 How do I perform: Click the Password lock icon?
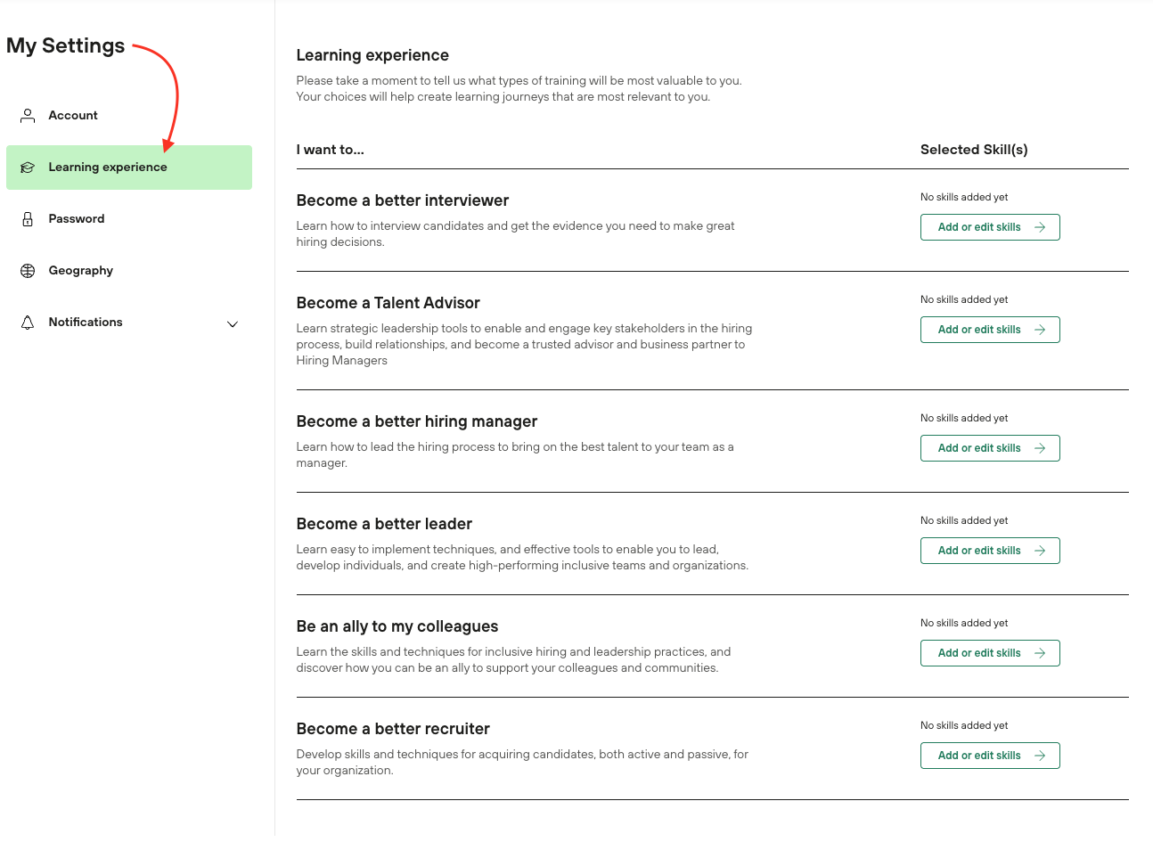(x=28, y=219)
